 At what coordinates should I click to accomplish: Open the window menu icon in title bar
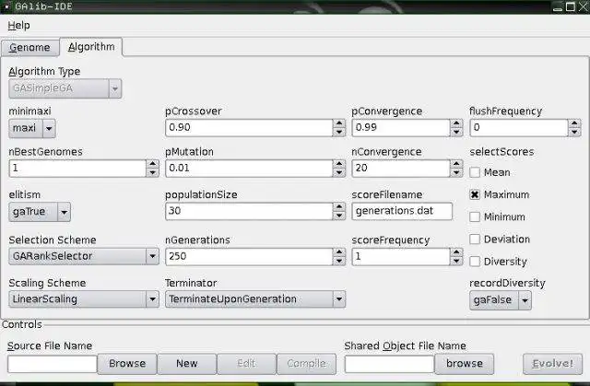pos(6,6)
